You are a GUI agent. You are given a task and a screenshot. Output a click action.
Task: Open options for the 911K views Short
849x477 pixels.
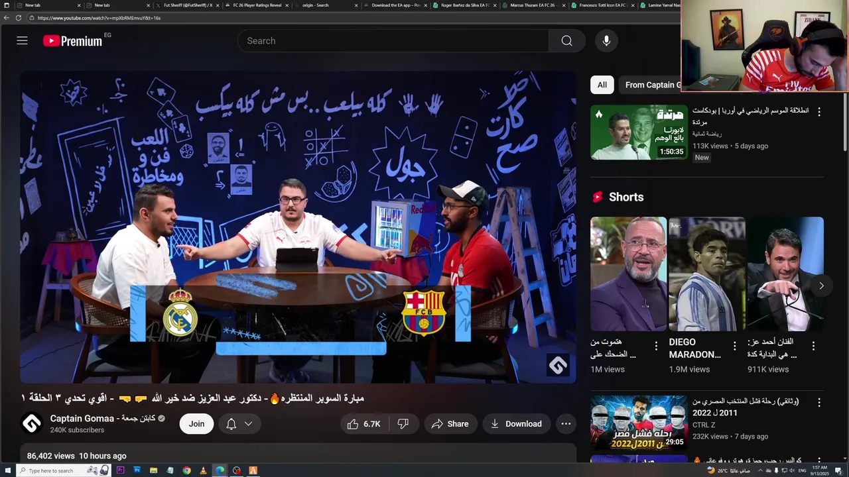tap(813, 346)
